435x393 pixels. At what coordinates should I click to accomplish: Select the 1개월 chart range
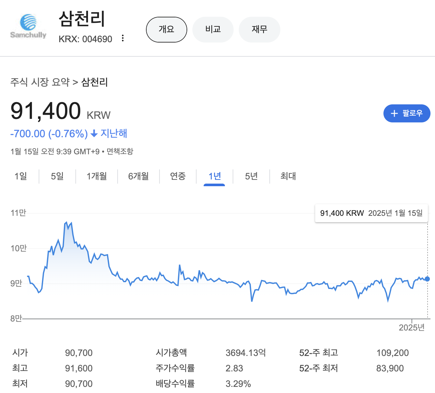click(97, 176)
